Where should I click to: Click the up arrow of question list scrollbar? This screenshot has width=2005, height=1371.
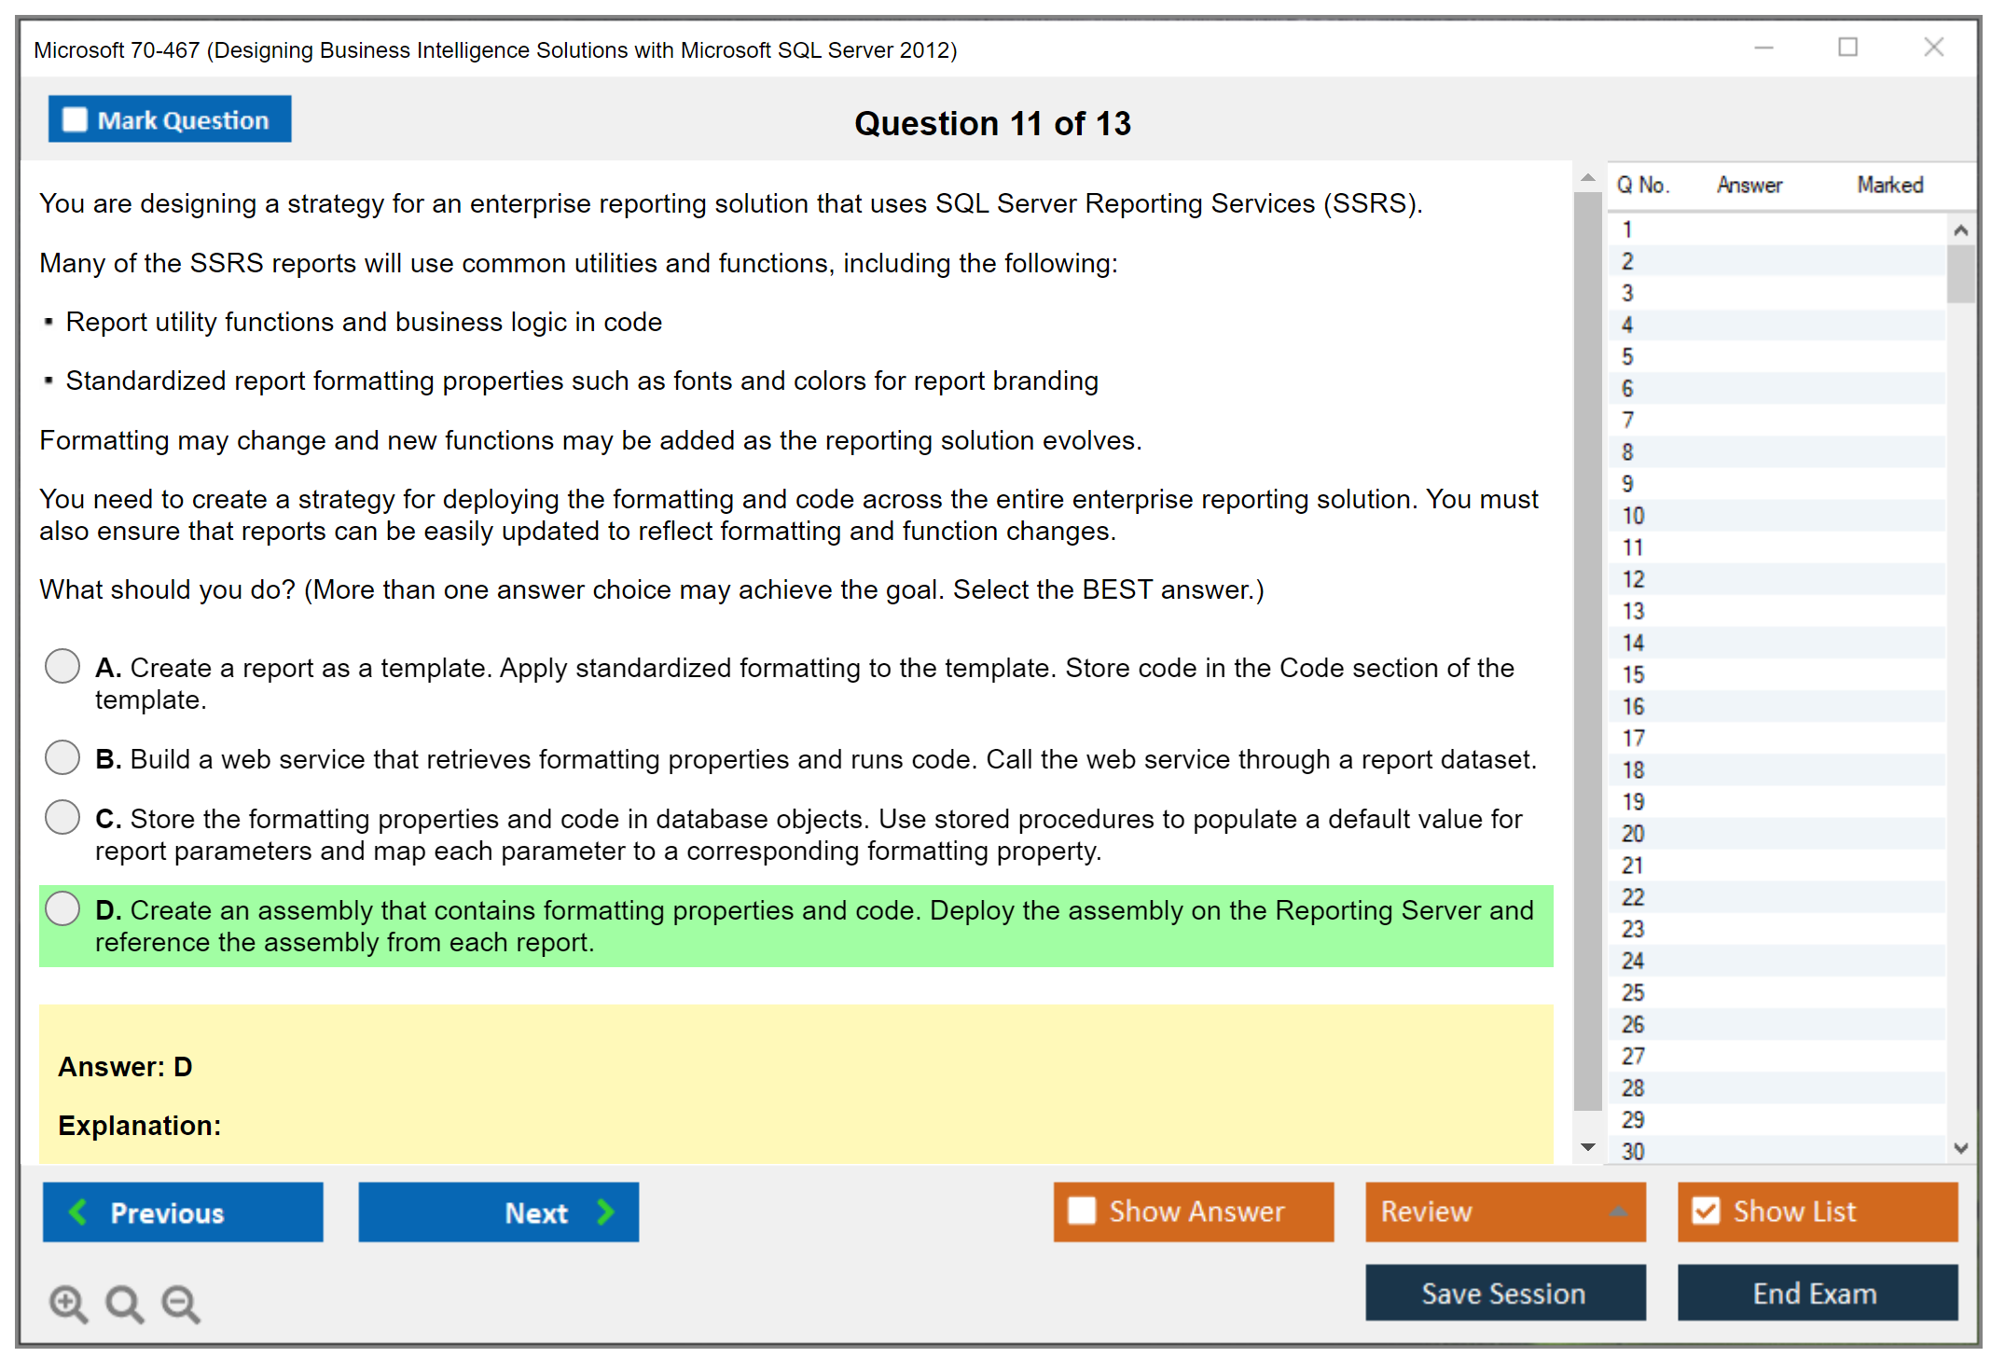[x=1961, y=228]
